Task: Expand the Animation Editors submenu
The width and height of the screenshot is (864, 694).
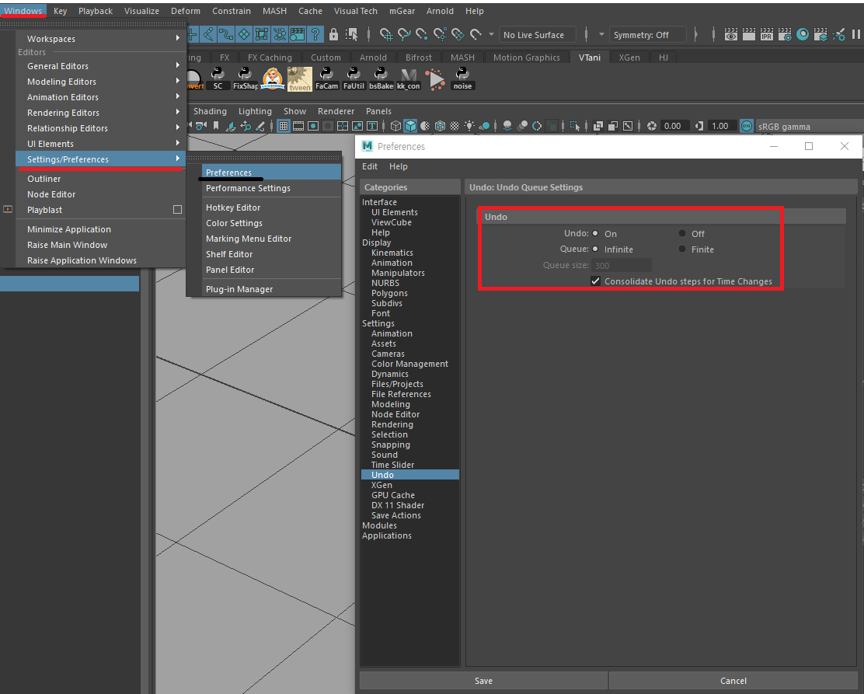Action: pos(101,96)
